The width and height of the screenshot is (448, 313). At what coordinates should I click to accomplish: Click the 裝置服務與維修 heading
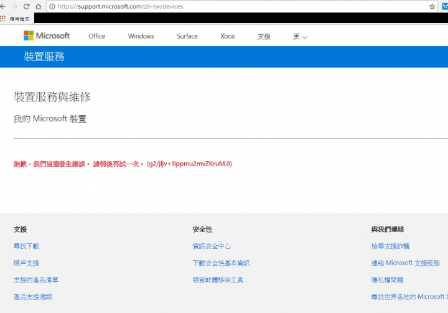52,97
